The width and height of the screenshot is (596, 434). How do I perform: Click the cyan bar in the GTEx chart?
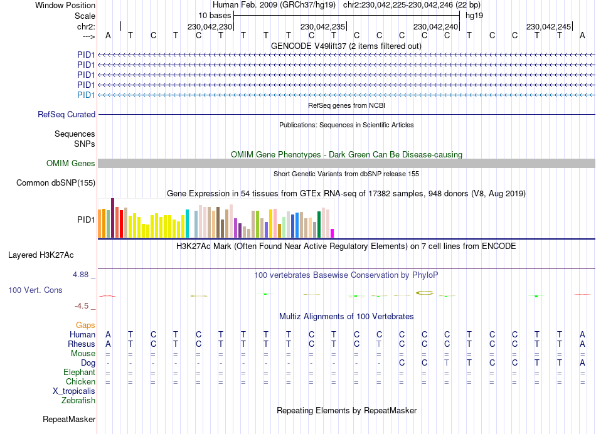point(187,223)
